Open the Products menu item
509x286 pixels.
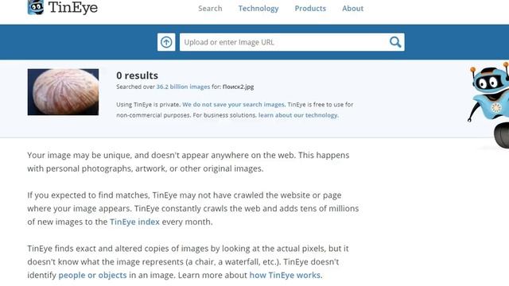pos(310,9)
